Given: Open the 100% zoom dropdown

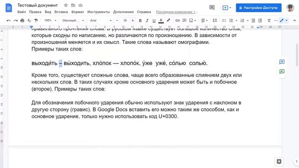Looking at the screenshot, I should 50,21.
